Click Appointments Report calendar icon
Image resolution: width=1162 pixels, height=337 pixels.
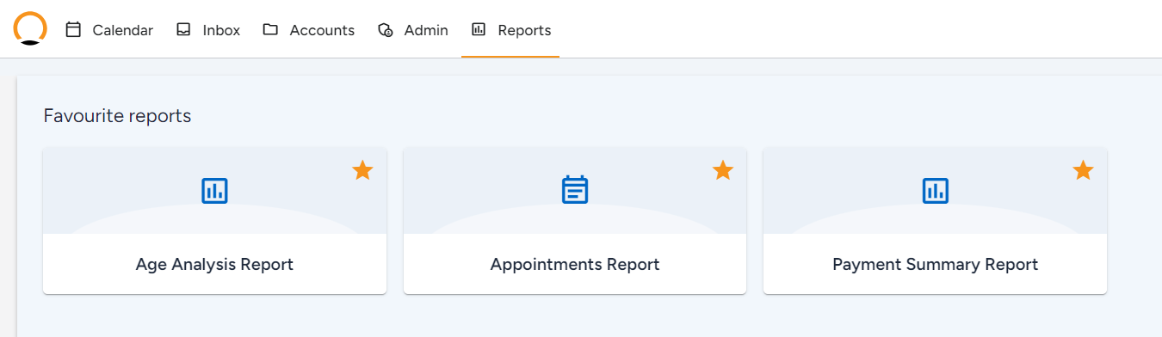click(x=575, y=190)
